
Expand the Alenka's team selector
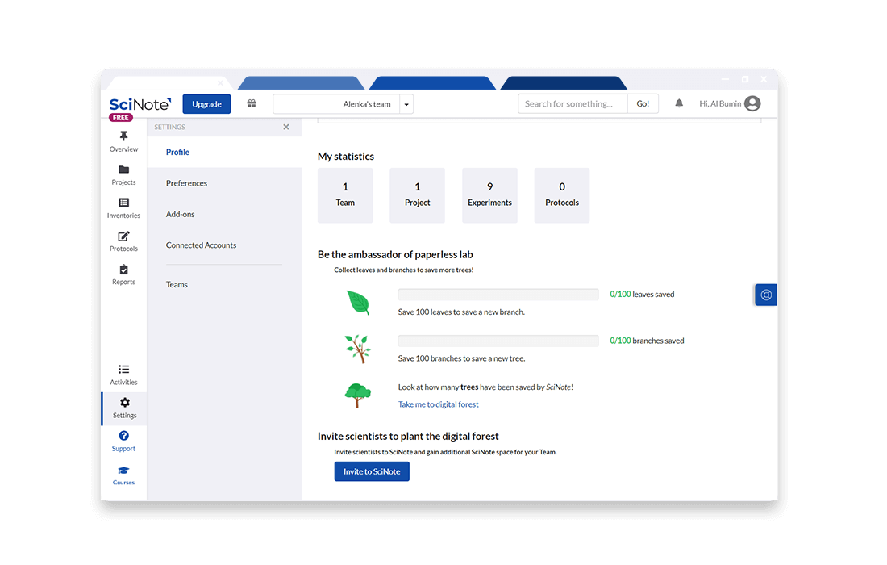[406, 103]
